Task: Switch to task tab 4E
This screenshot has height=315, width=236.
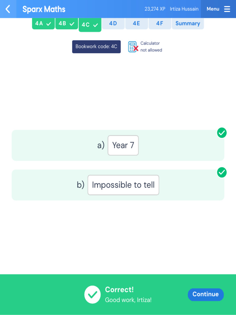Action: coord(136,23)
